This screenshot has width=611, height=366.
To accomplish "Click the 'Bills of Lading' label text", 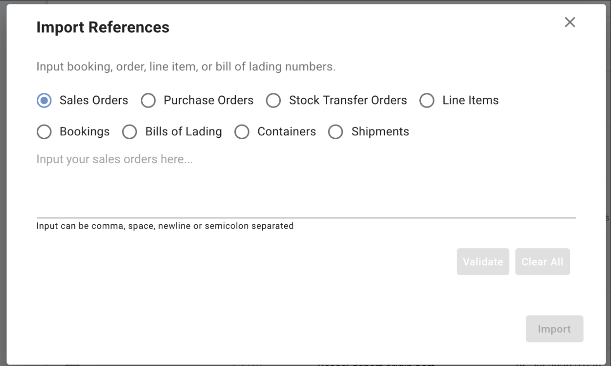I will point(183,131).
